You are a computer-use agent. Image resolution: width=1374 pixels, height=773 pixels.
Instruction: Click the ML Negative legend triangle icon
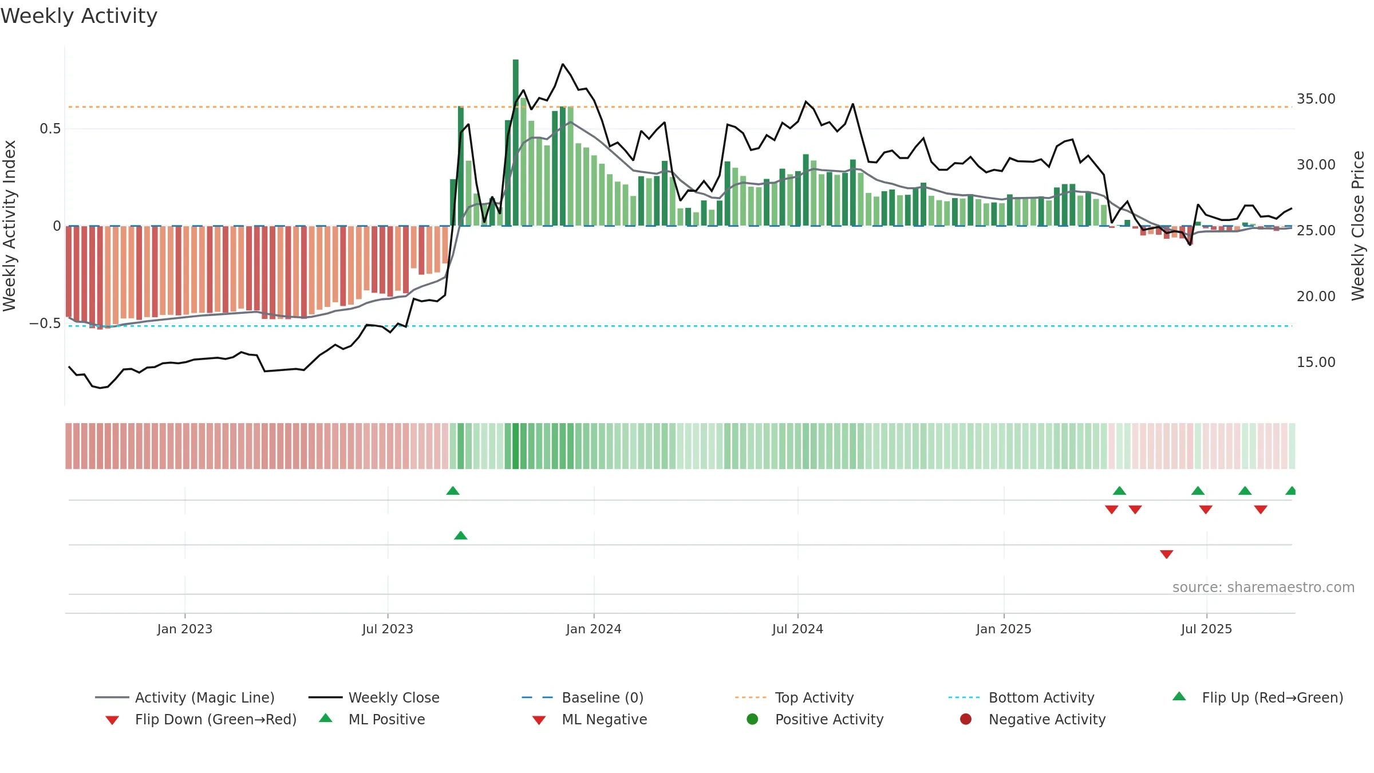click(x=539, y=720)
